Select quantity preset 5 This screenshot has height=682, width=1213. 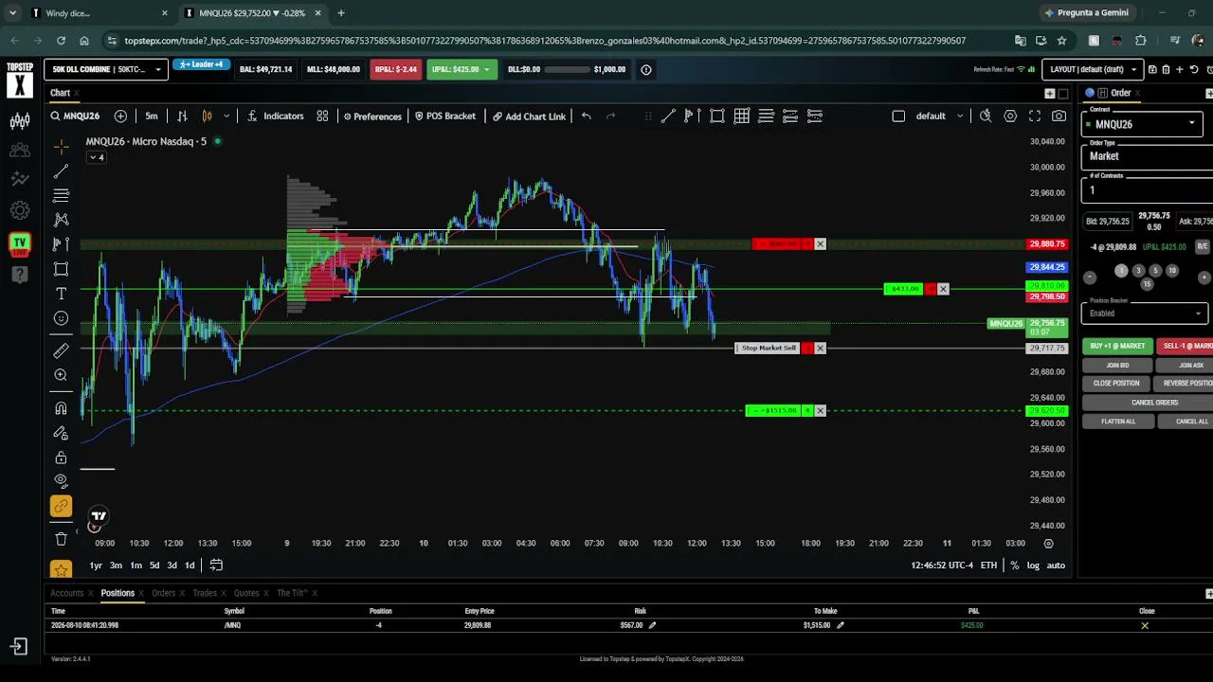click(1155, 271)
